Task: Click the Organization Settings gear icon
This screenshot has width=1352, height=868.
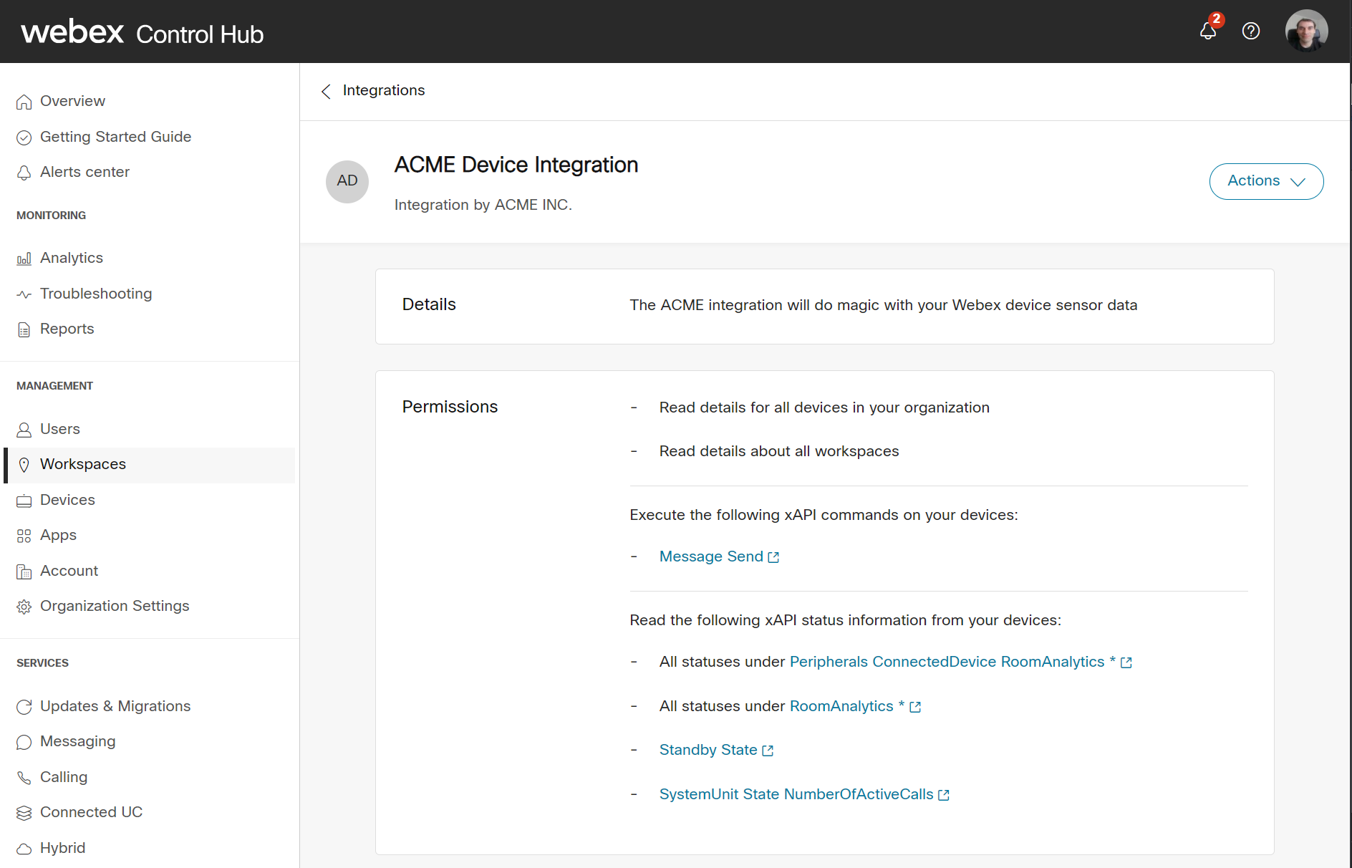Action: pyautogui.click(x=24, y=607)
